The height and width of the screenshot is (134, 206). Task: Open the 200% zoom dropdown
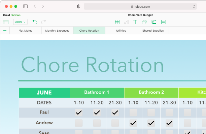pyautogui.click(x=20, y=22)
